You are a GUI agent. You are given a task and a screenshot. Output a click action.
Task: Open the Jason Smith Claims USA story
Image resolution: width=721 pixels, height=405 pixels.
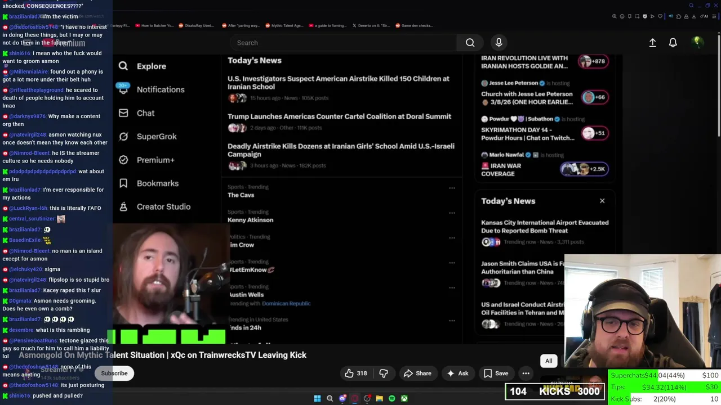click(523, 268)
